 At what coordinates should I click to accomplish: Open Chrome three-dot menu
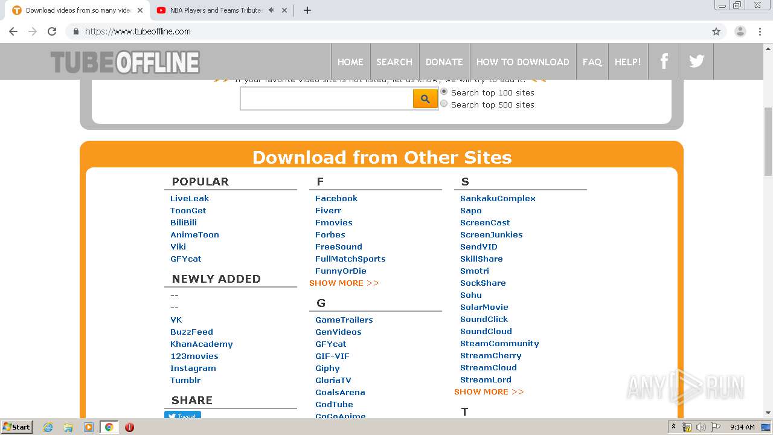(x=760, y=31)
